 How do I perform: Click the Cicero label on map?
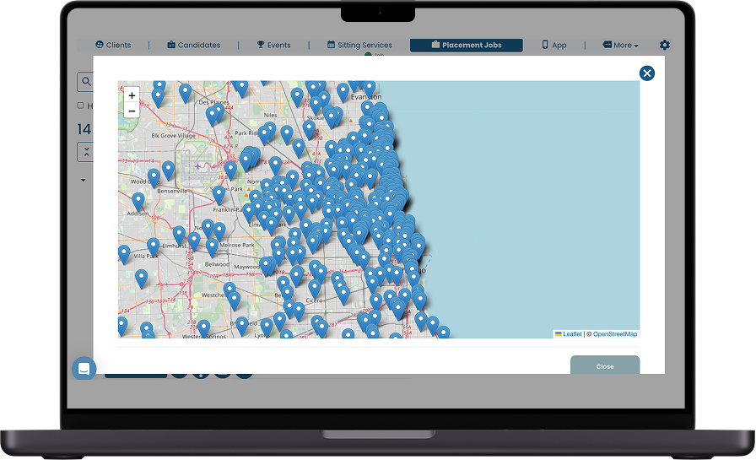tap(314, 300)
